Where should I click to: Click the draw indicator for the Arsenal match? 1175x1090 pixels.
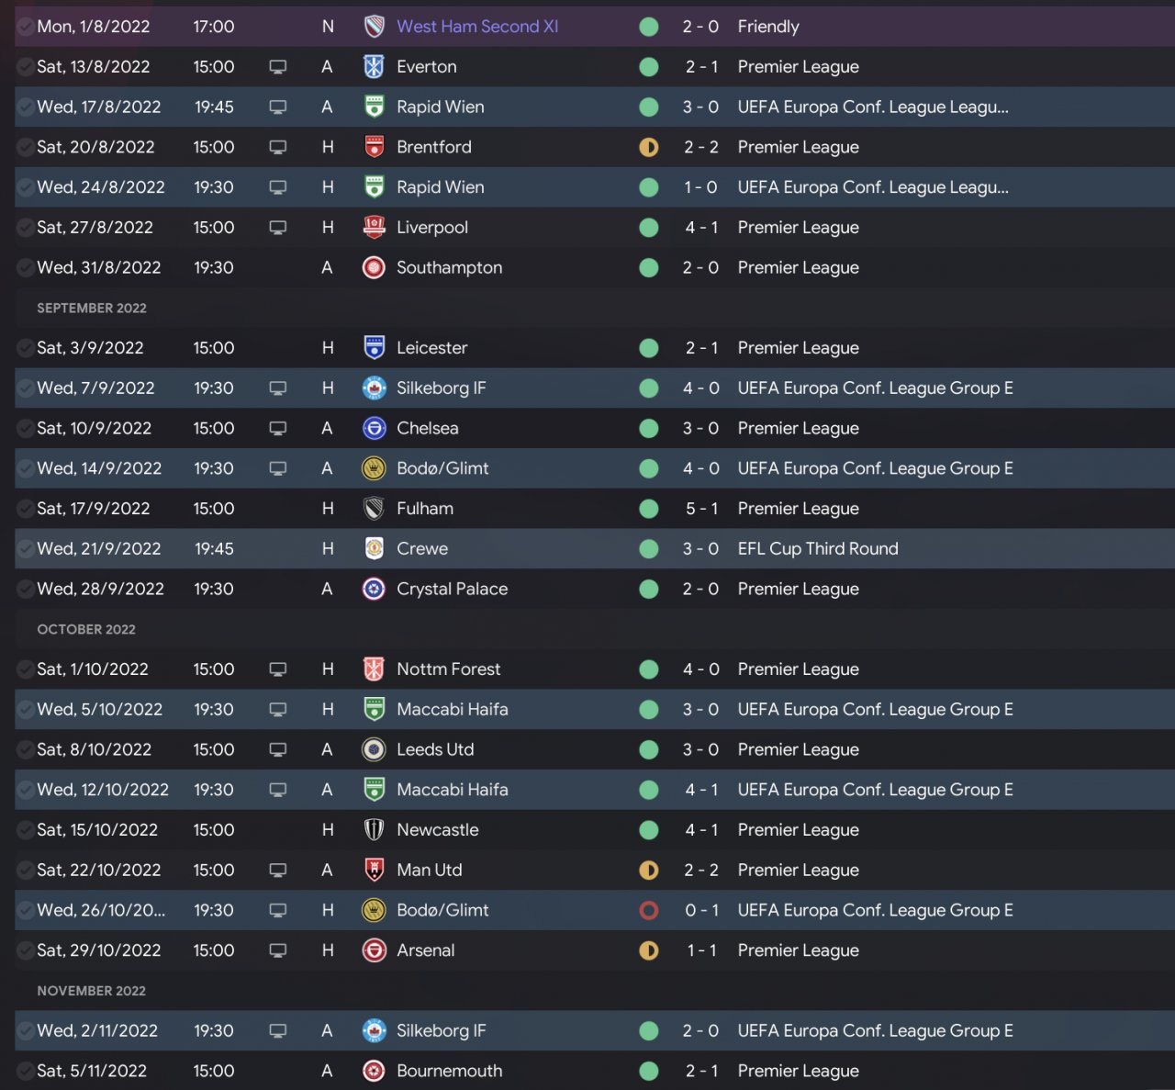[648, 951]
